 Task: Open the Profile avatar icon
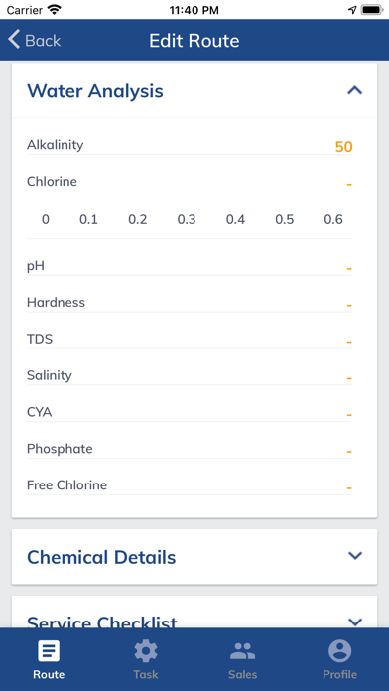pyautogui.click(x=339, y=651)
